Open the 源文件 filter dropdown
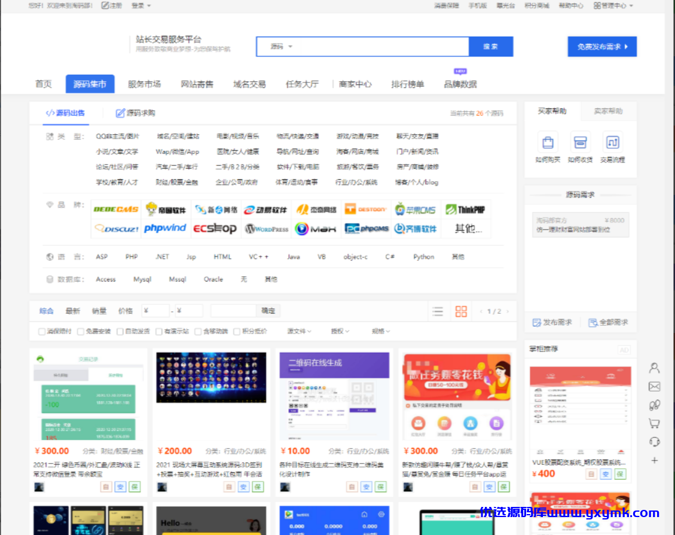Viewport: 675px width, 535px height. click(x=299, y=331)
